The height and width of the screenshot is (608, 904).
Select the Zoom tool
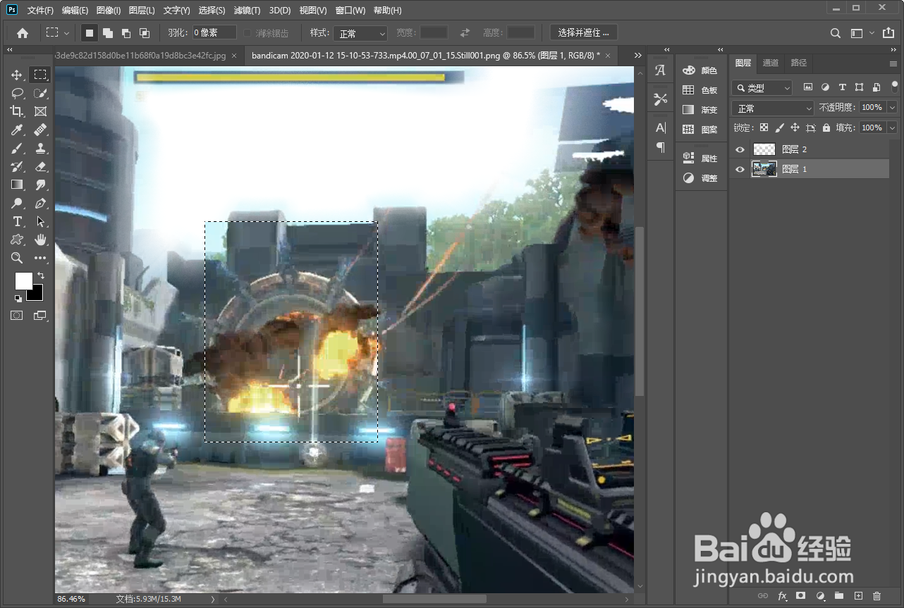click(17, 258)
